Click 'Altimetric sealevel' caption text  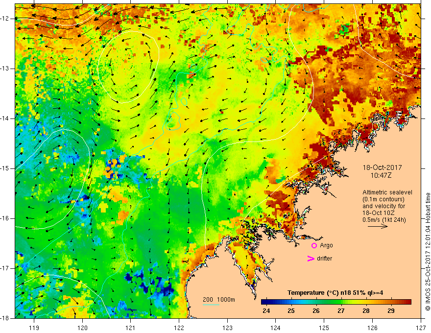point(387,192)
